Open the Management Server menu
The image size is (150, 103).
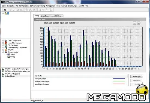point(53,6)
